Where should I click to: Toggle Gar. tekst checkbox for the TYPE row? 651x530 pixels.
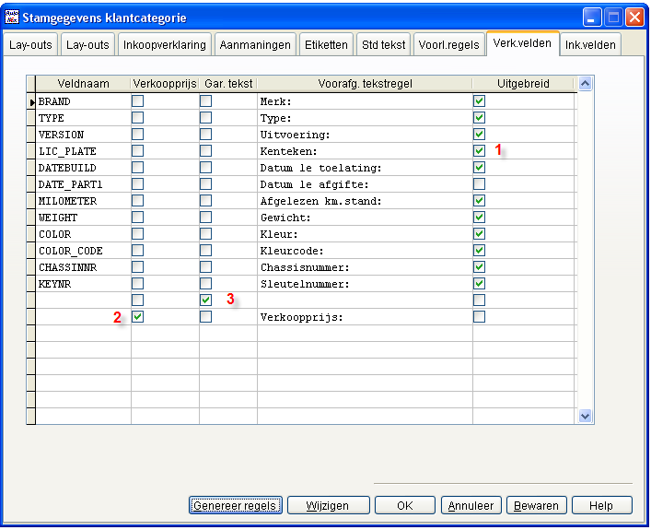point(205,118)
